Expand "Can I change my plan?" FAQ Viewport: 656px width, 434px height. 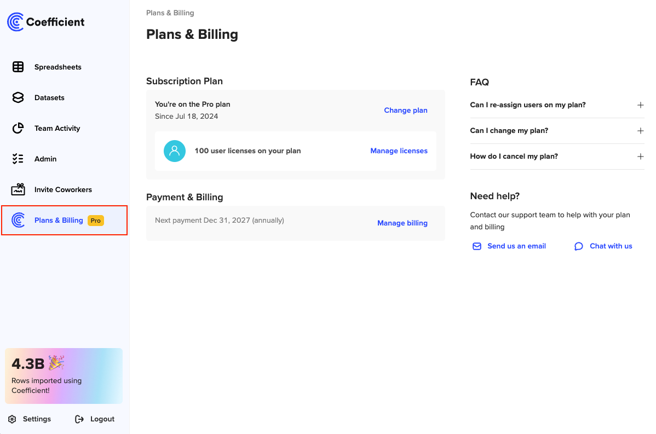click(640, 131)
